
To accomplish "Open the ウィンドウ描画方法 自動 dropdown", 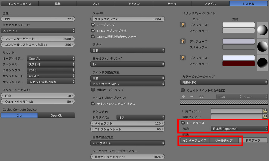I will [128, 78].
